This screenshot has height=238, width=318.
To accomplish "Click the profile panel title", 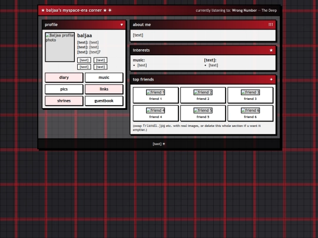I will [x=51, y=25].
